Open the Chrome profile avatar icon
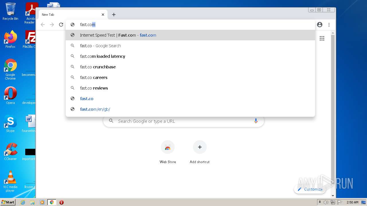367x206 pixels. point(320,25)
